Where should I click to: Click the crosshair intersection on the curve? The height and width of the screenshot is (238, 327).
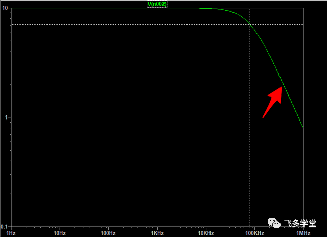(x=250, y=24)
